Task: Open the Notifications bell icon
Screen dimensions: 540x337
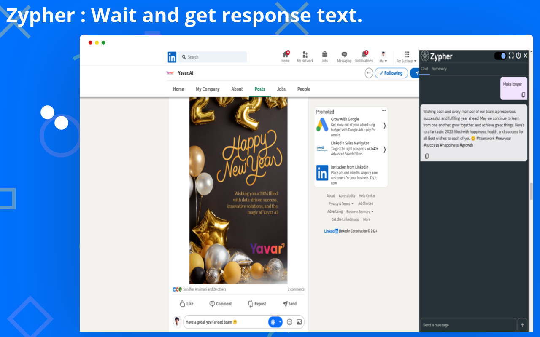Action: [x=364, y=57]
